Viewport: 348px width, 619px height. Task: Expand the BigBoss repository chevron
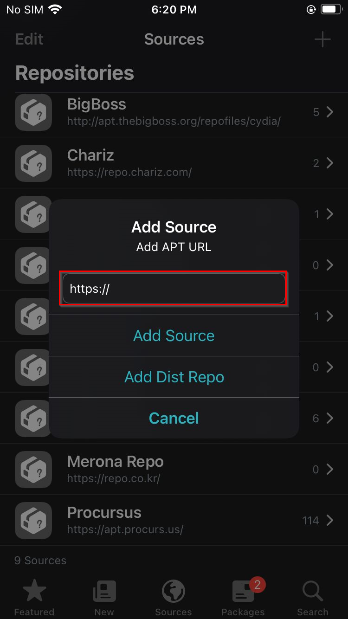point(330,112)
